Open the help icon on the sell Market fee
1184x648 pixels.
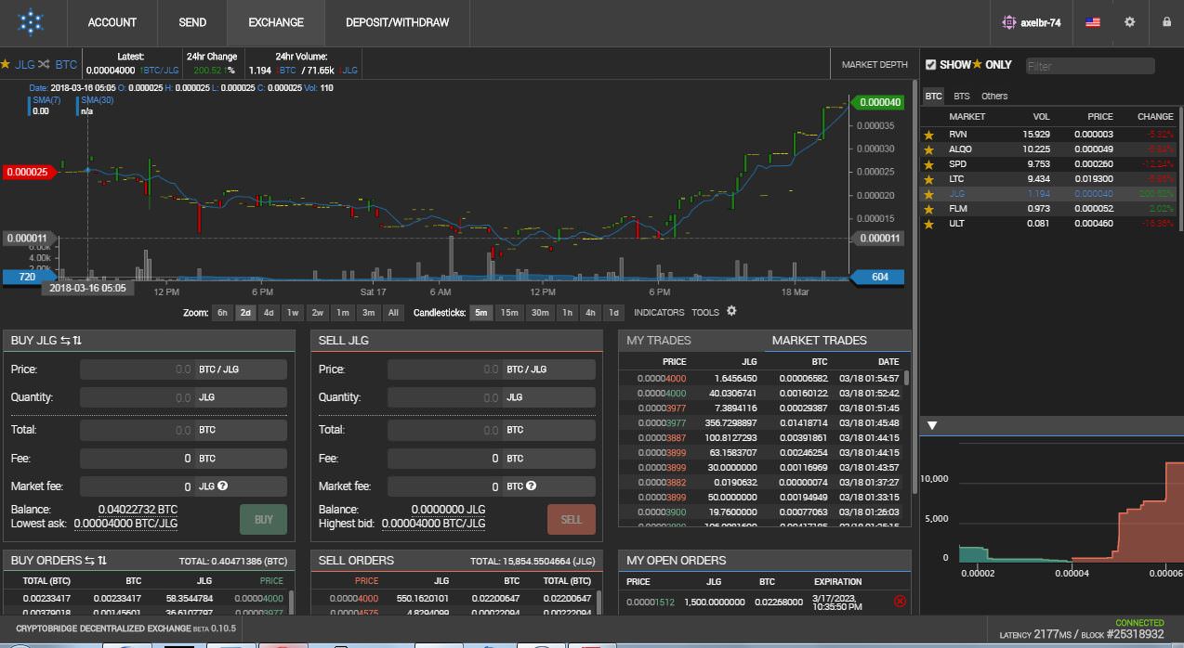coord(531,486)
